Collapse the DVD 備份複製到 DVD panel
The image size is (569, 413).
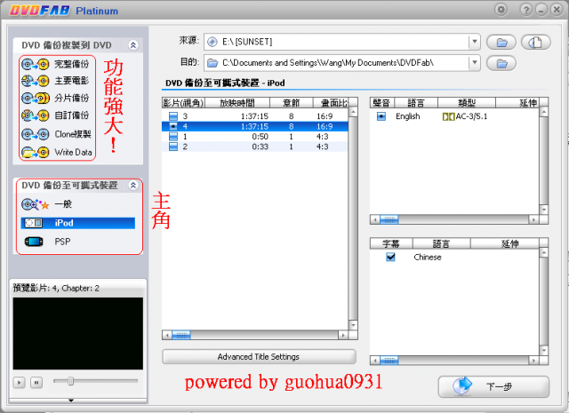(133, 45)
